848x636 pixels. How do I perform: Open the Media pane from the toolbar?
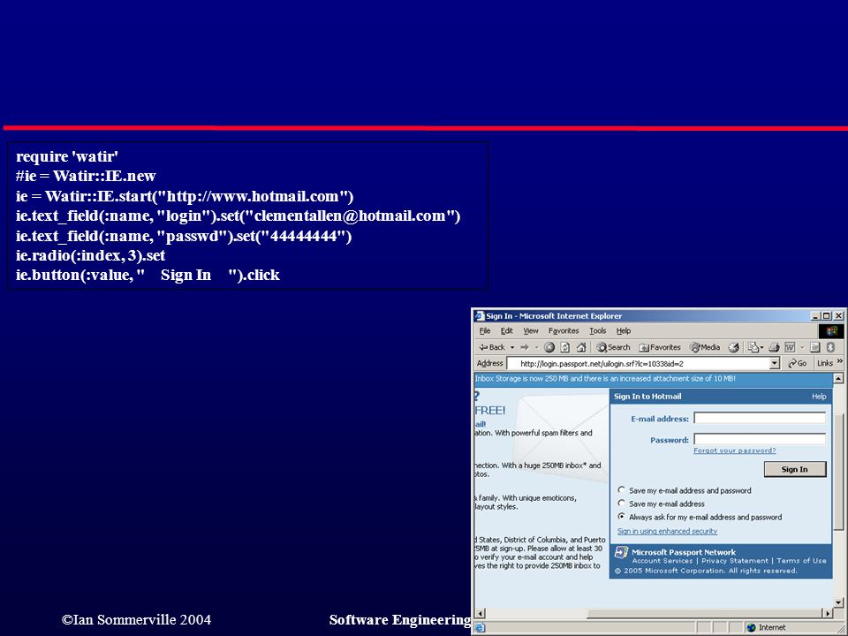tap(705, 347)
